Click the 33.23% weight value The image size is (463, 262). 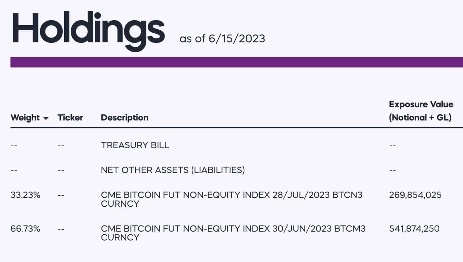pyautogui.click(x=25, y=195)
